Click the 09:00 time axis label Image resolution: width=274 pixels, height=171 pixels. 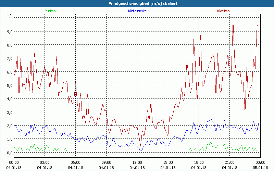point(106,162)
